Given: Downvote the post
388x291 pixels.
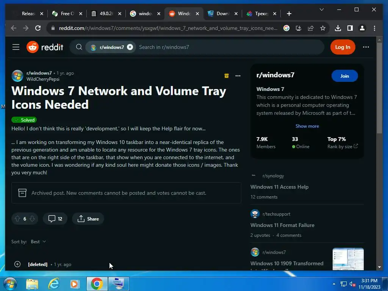Looking at the screenshot, I should (x=32, y=219).
